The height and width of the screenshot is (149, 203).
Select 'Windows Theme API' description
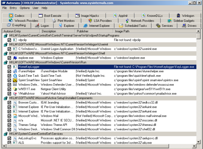[54, 125]
